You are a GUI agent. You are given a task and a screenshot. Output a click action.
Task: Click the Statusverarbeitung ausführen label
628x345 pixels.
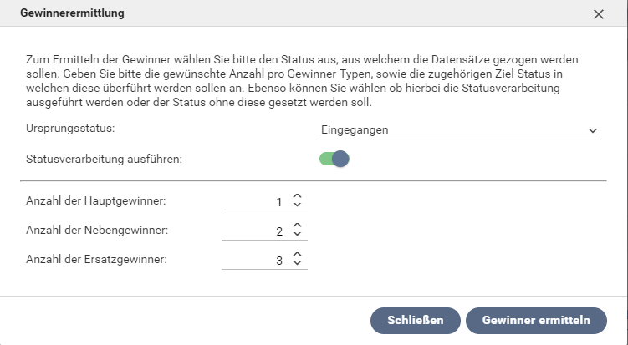(104, 158)
